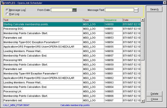Click the Message Text input field
The width and height of the screenshot is (167, 108).
coord(119,10)
